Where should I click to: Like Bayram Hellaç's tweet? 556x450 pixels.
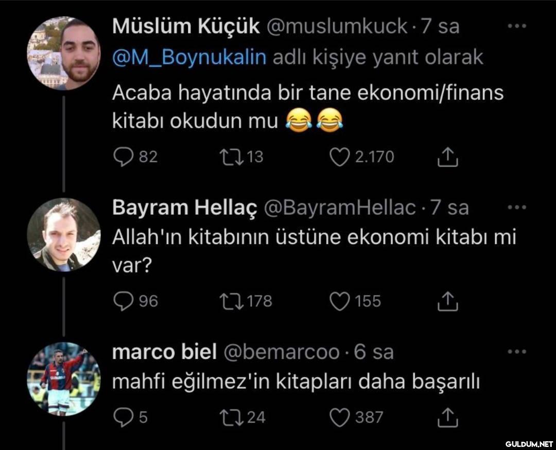339,301
